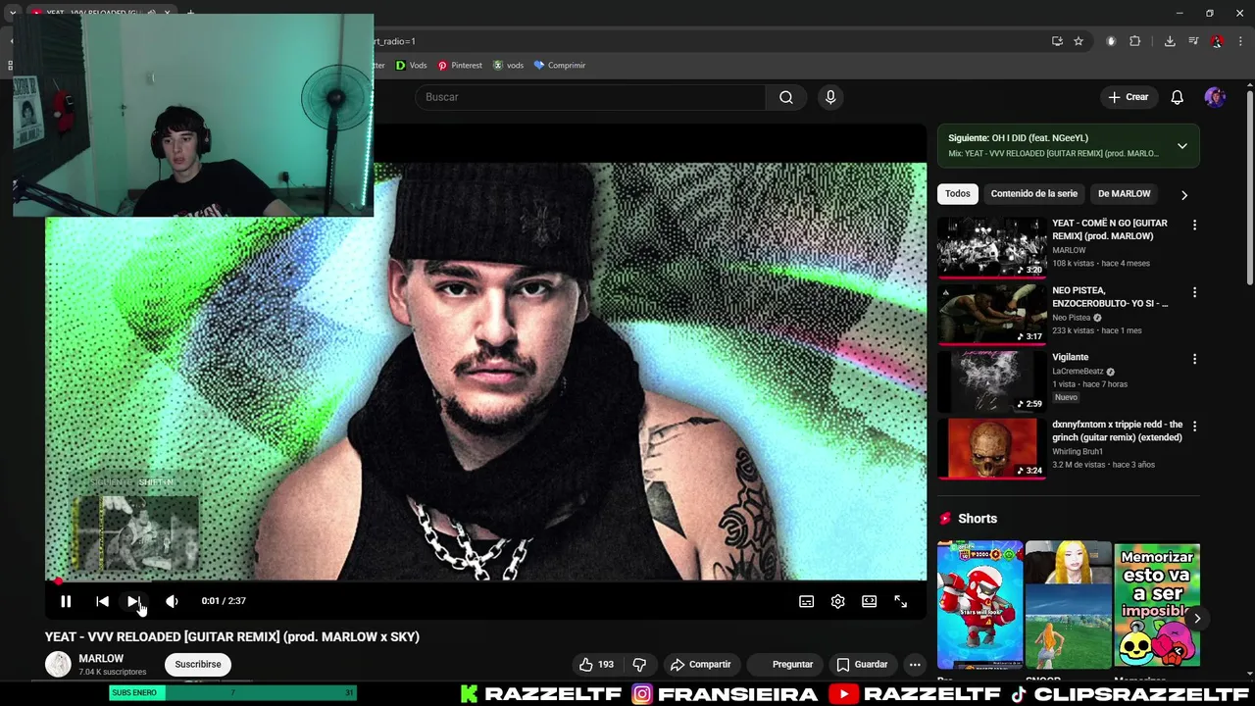Image resolution: width=1255 pixels, height=706 pixels.
Task: Click the YouTube search magnifier button
Action: click(786, 97)
